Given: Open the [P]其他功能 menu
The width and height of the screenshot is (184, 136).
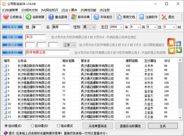Looking at the screenshot, I should [89, 10].
